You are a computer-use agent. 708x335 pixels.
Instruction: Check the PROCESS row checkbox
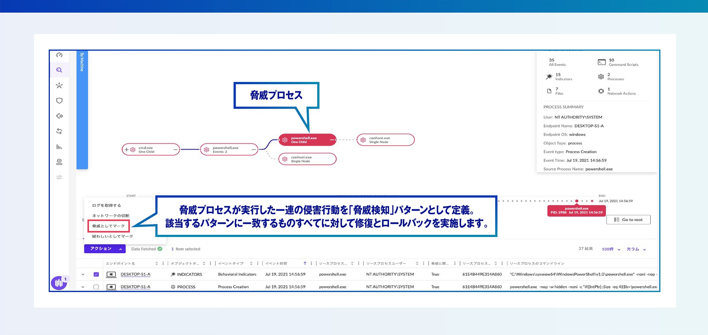96,287
